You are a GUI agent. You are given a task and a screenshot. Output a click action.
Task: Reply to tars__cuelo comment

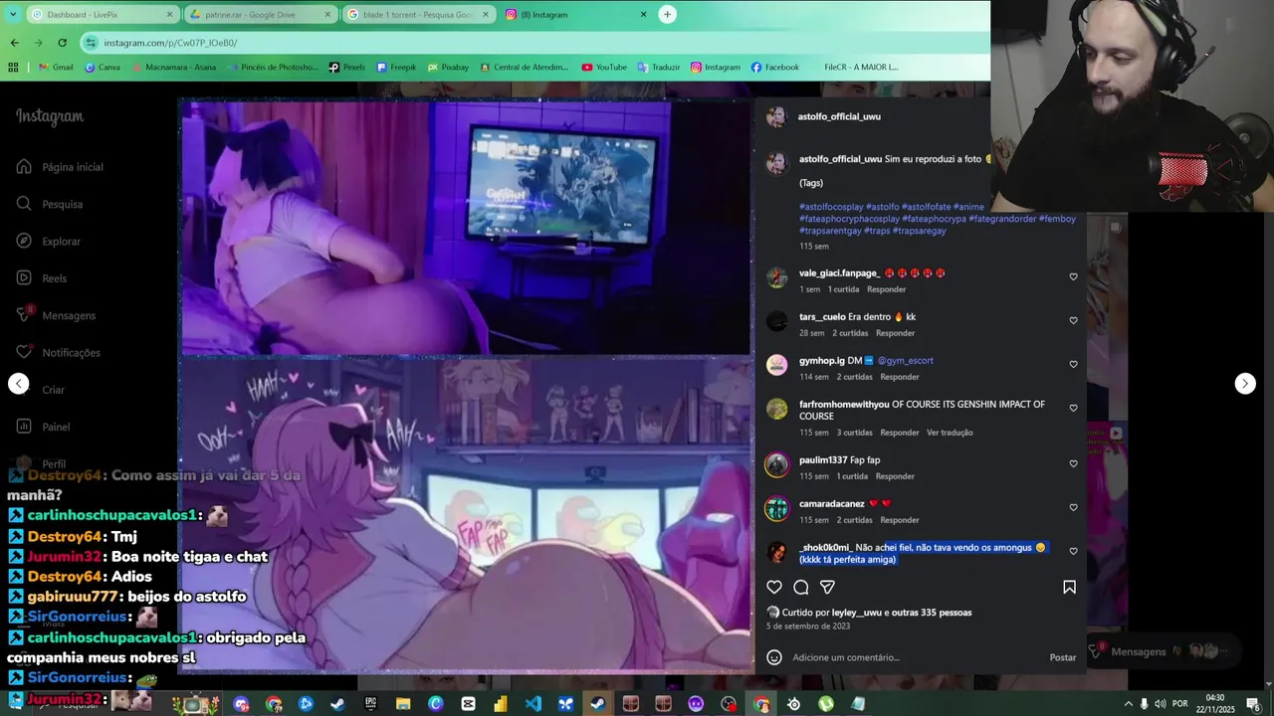click(x=895, y=333)
